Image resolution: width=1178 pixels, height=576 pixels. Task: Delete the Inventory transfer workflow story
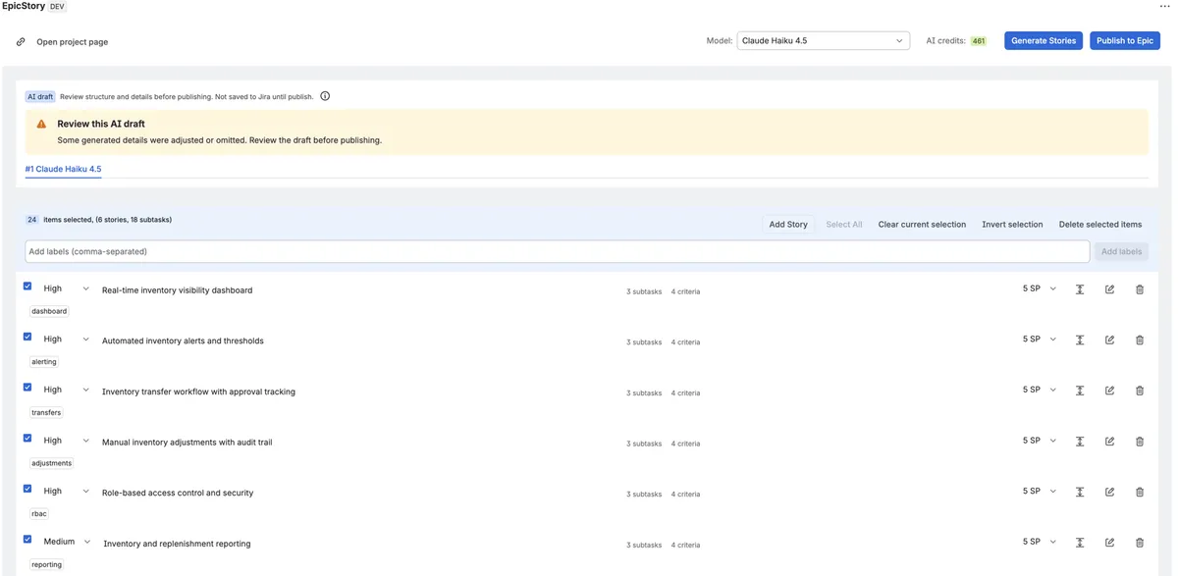click(1140, 391)
